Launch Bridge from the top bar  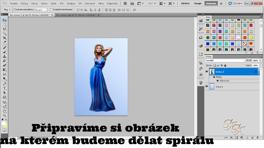(x=125, y=3)
